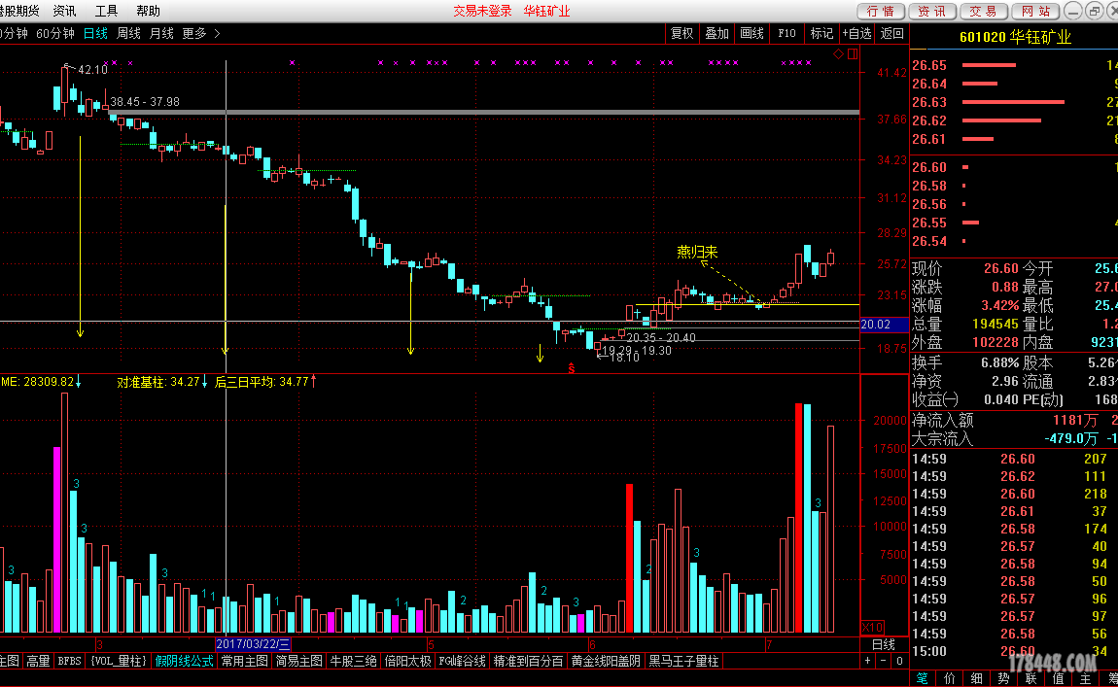This screenshot has width=1118, height=687.
Task: Click the 返回 back button
Action: tap(892, 33)
